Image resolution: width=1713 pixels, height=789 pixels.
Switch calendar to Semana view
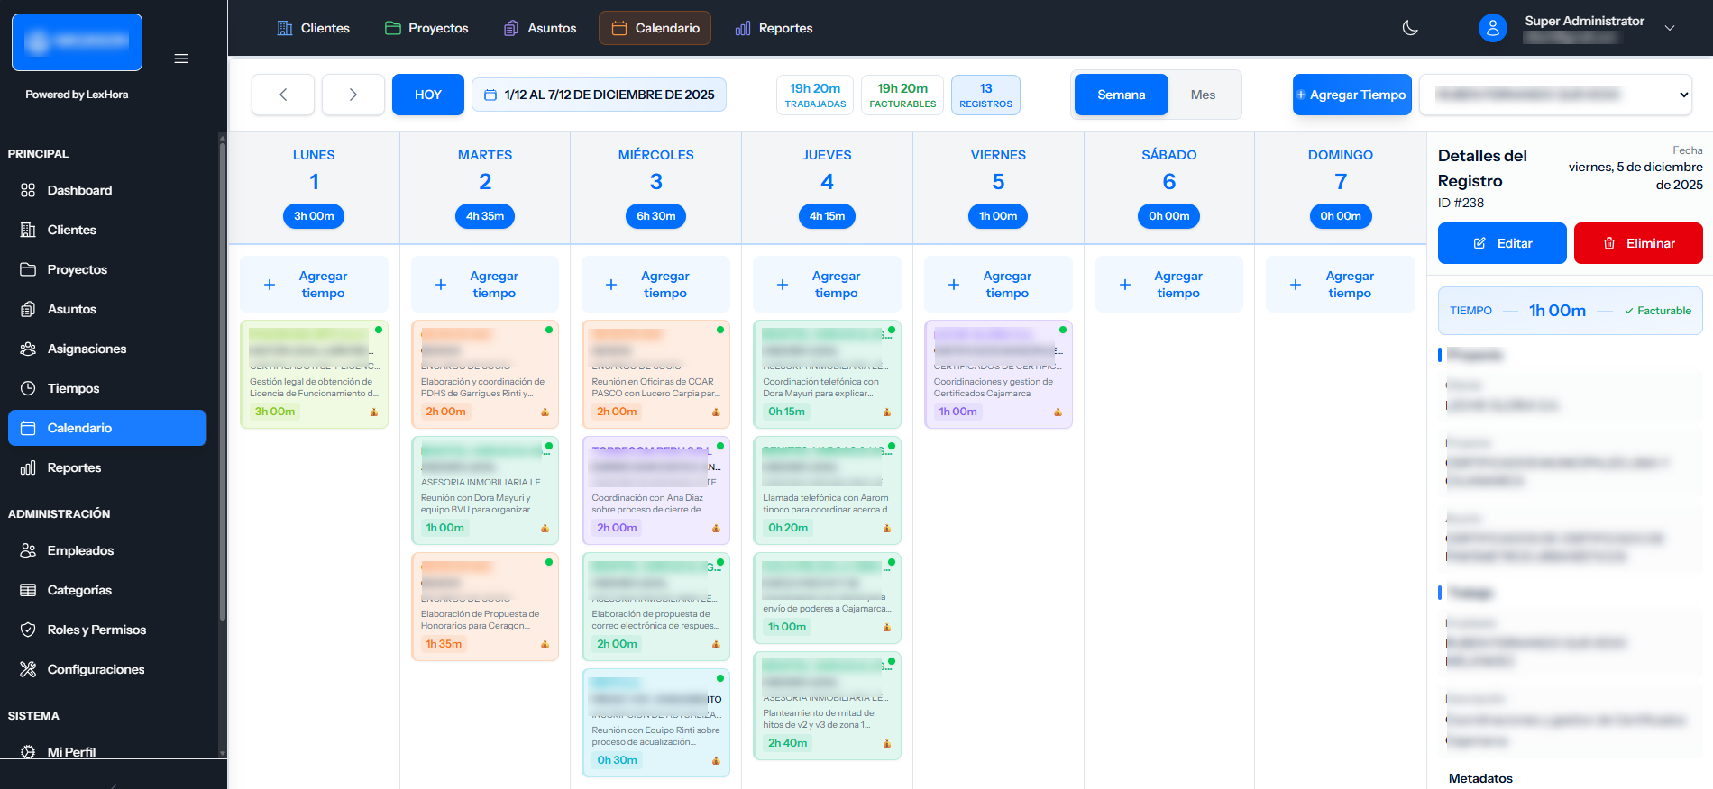click(x=1121, y=95)
